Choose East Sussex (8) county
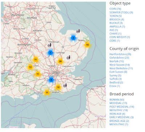Image resolution: width=145 pixels, height=132 pixels. click(118, 72)
